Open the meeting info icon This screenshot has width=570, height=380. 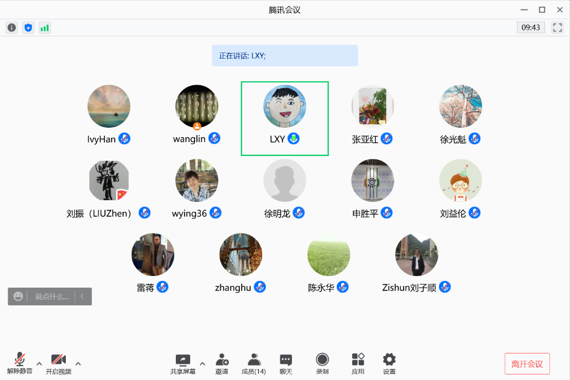click(x=12, y=27)
